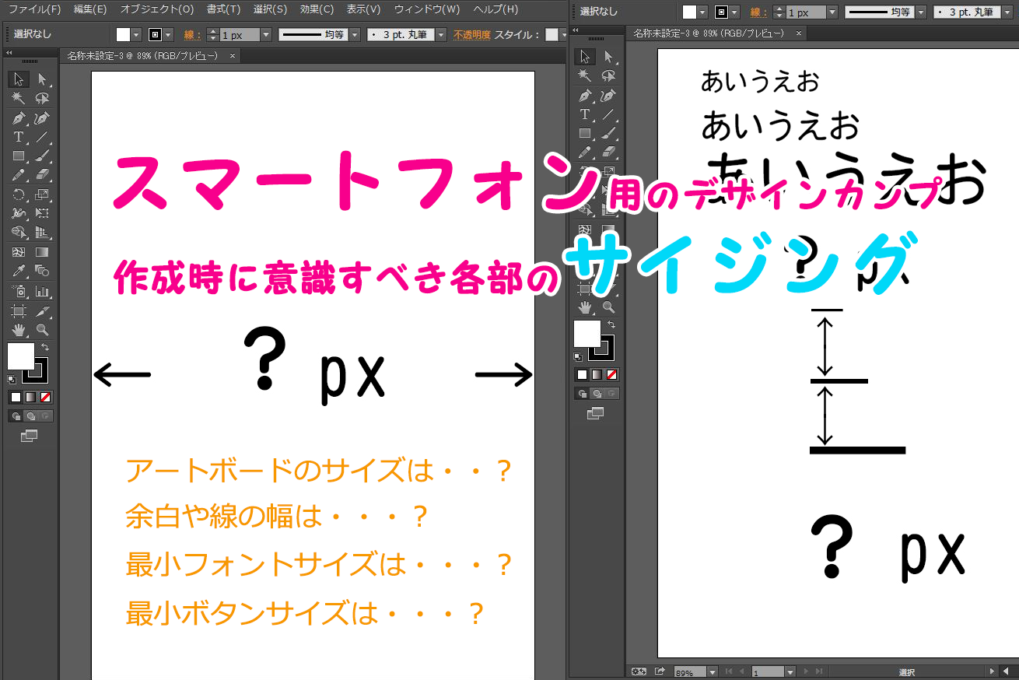This screenshot has height=680, width=1019.
Task: Open the 89% zoom level dropdown
Action: (712, 671)
